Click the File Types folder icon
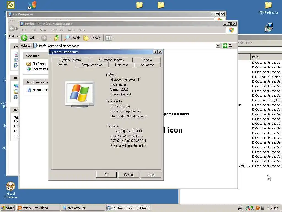 click(x=29, y=64)
